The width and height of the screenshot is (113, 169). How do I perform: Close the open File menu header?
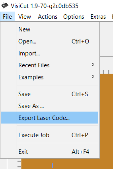point(7,17)
